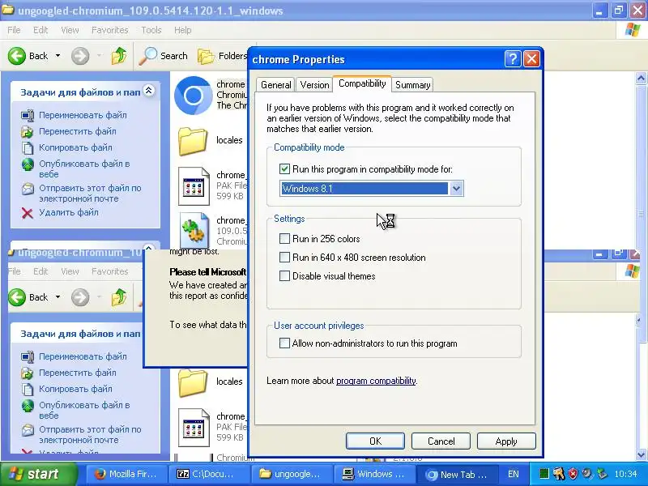Enable Run in 640 x 480 screen resolution
648x486 pixels.
[284, 257]
